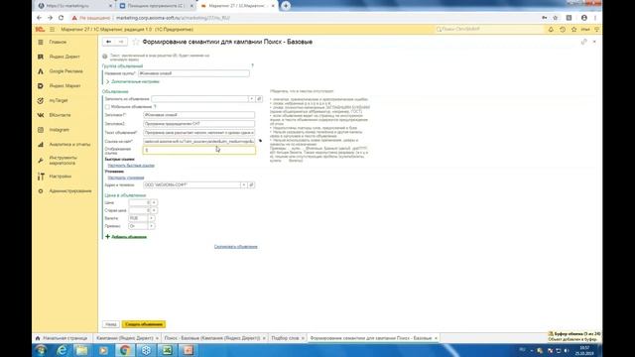
Task: Click help question mark near Группа объявлений
Action: 252,65
